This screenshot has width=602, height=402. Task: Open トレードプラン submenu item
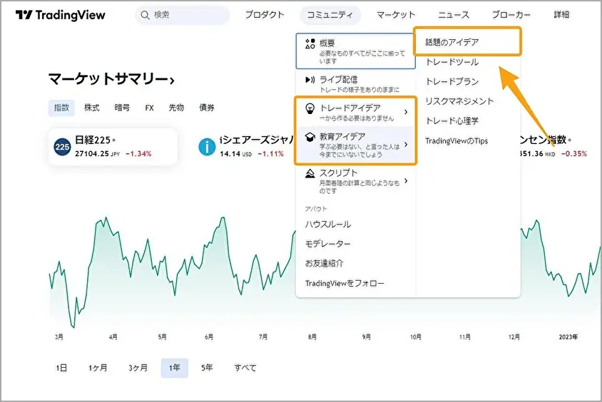(452, 82)
